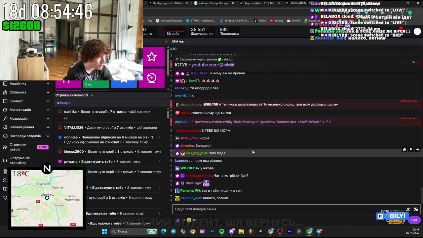Launch Photoshop from the taskbar
This screenshot has height=238, width=423.
tap(212, 231)
